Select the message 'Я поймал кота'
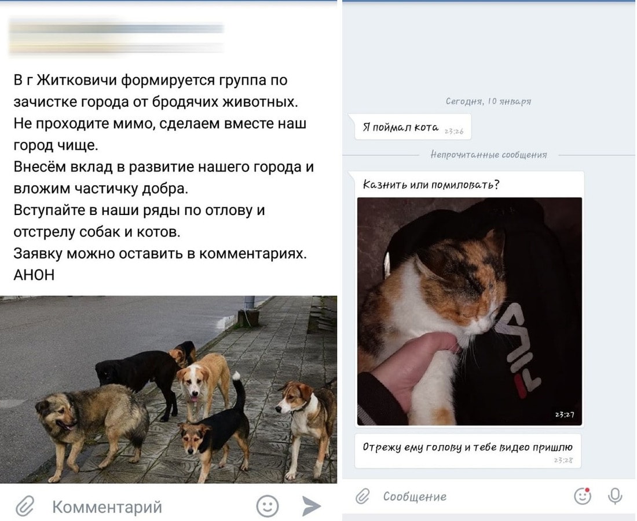The width and height of the screenshot is (637, 521). (413, 127)
